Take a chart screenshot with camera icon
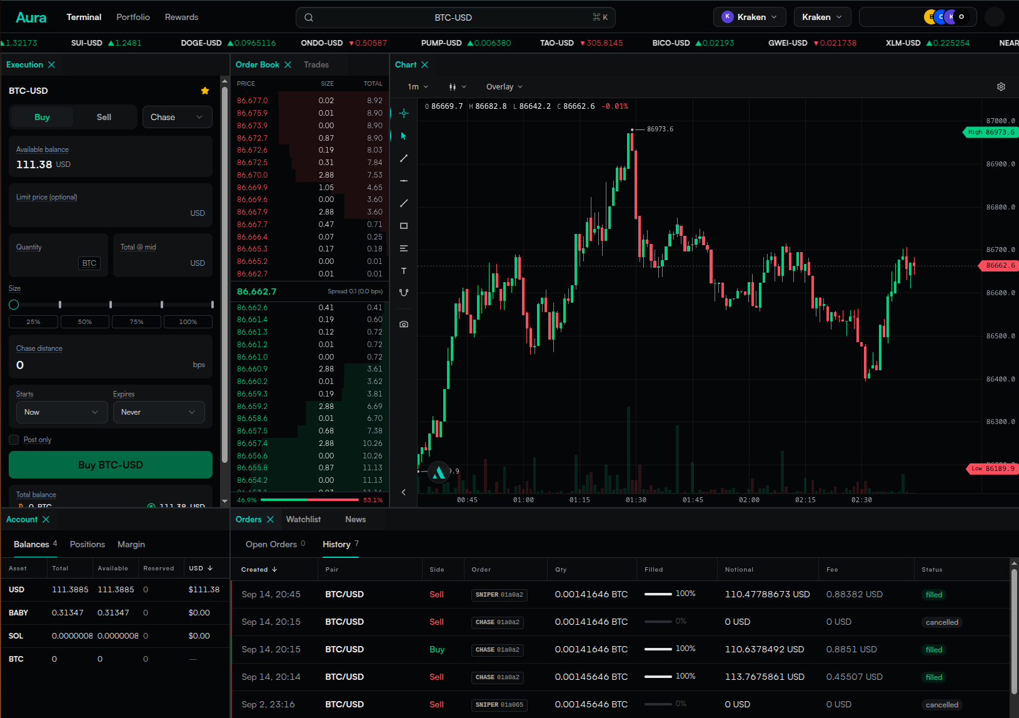The image size is (1019, 718). pyautogui.click(x=404, y=324)
